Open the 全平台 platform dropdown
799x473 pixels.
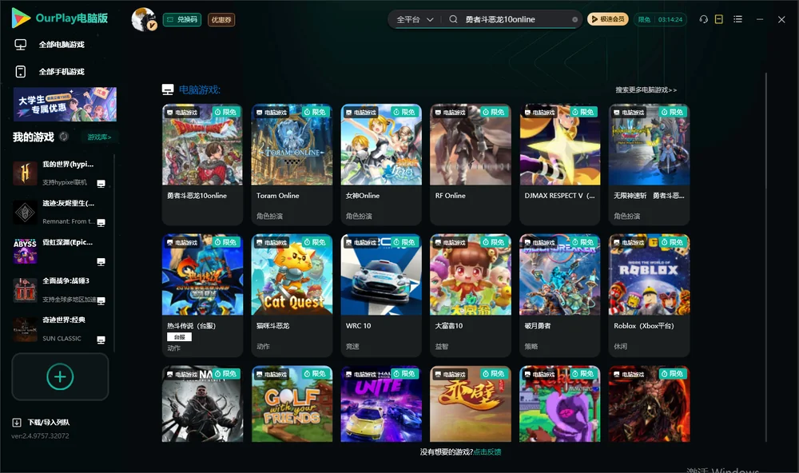pos(415,19)
